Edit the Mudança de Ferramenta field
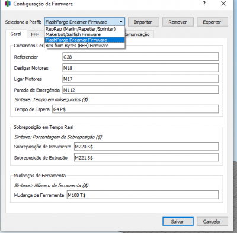This screenshot has height=233, width=237. pyautogui.click(x=143, y=195)
